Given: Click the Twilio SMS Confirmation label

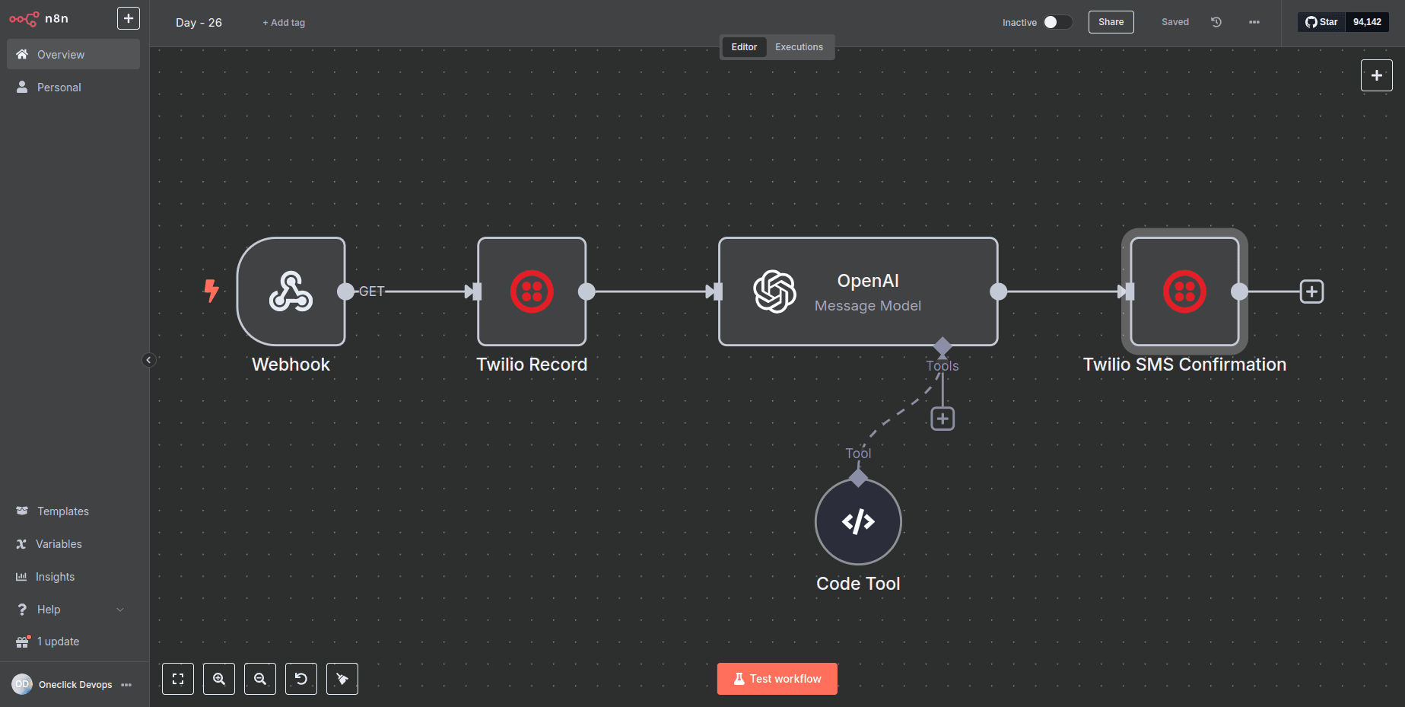Looking at the screenshot, I should coord(1184,365).
